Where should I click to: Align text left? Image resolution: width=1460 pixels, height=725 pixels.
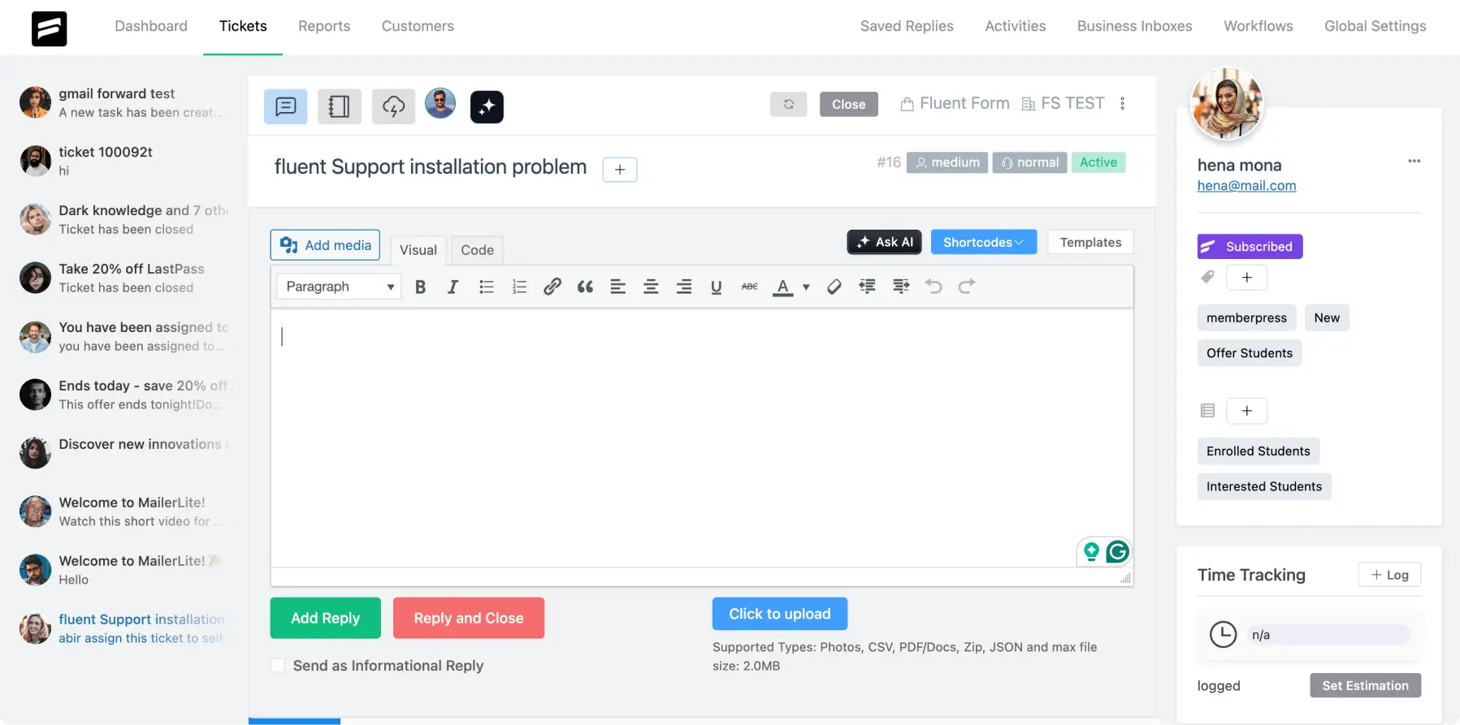coord(617,287)
